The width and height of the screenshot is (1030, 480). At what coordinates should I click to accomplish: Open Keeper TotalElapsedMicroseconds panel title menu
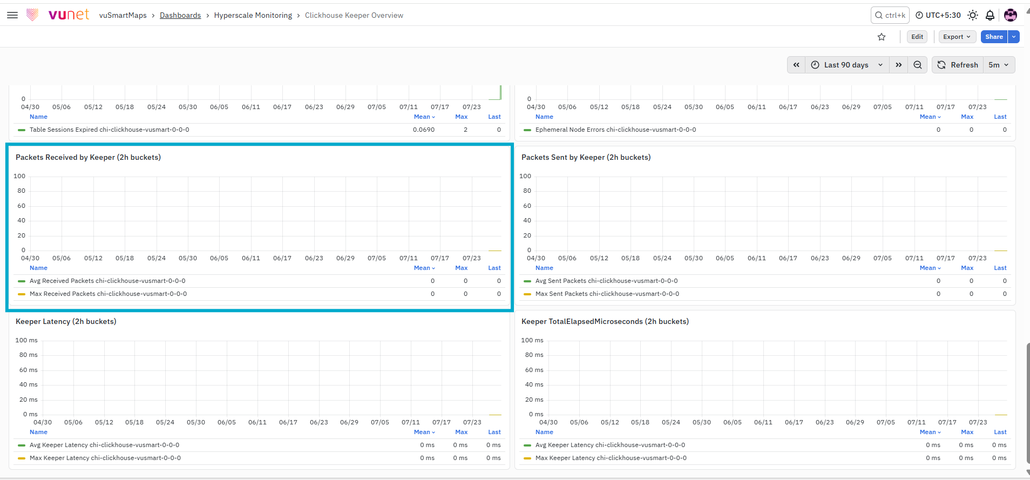pyautogui.click(x=605, y=321)
